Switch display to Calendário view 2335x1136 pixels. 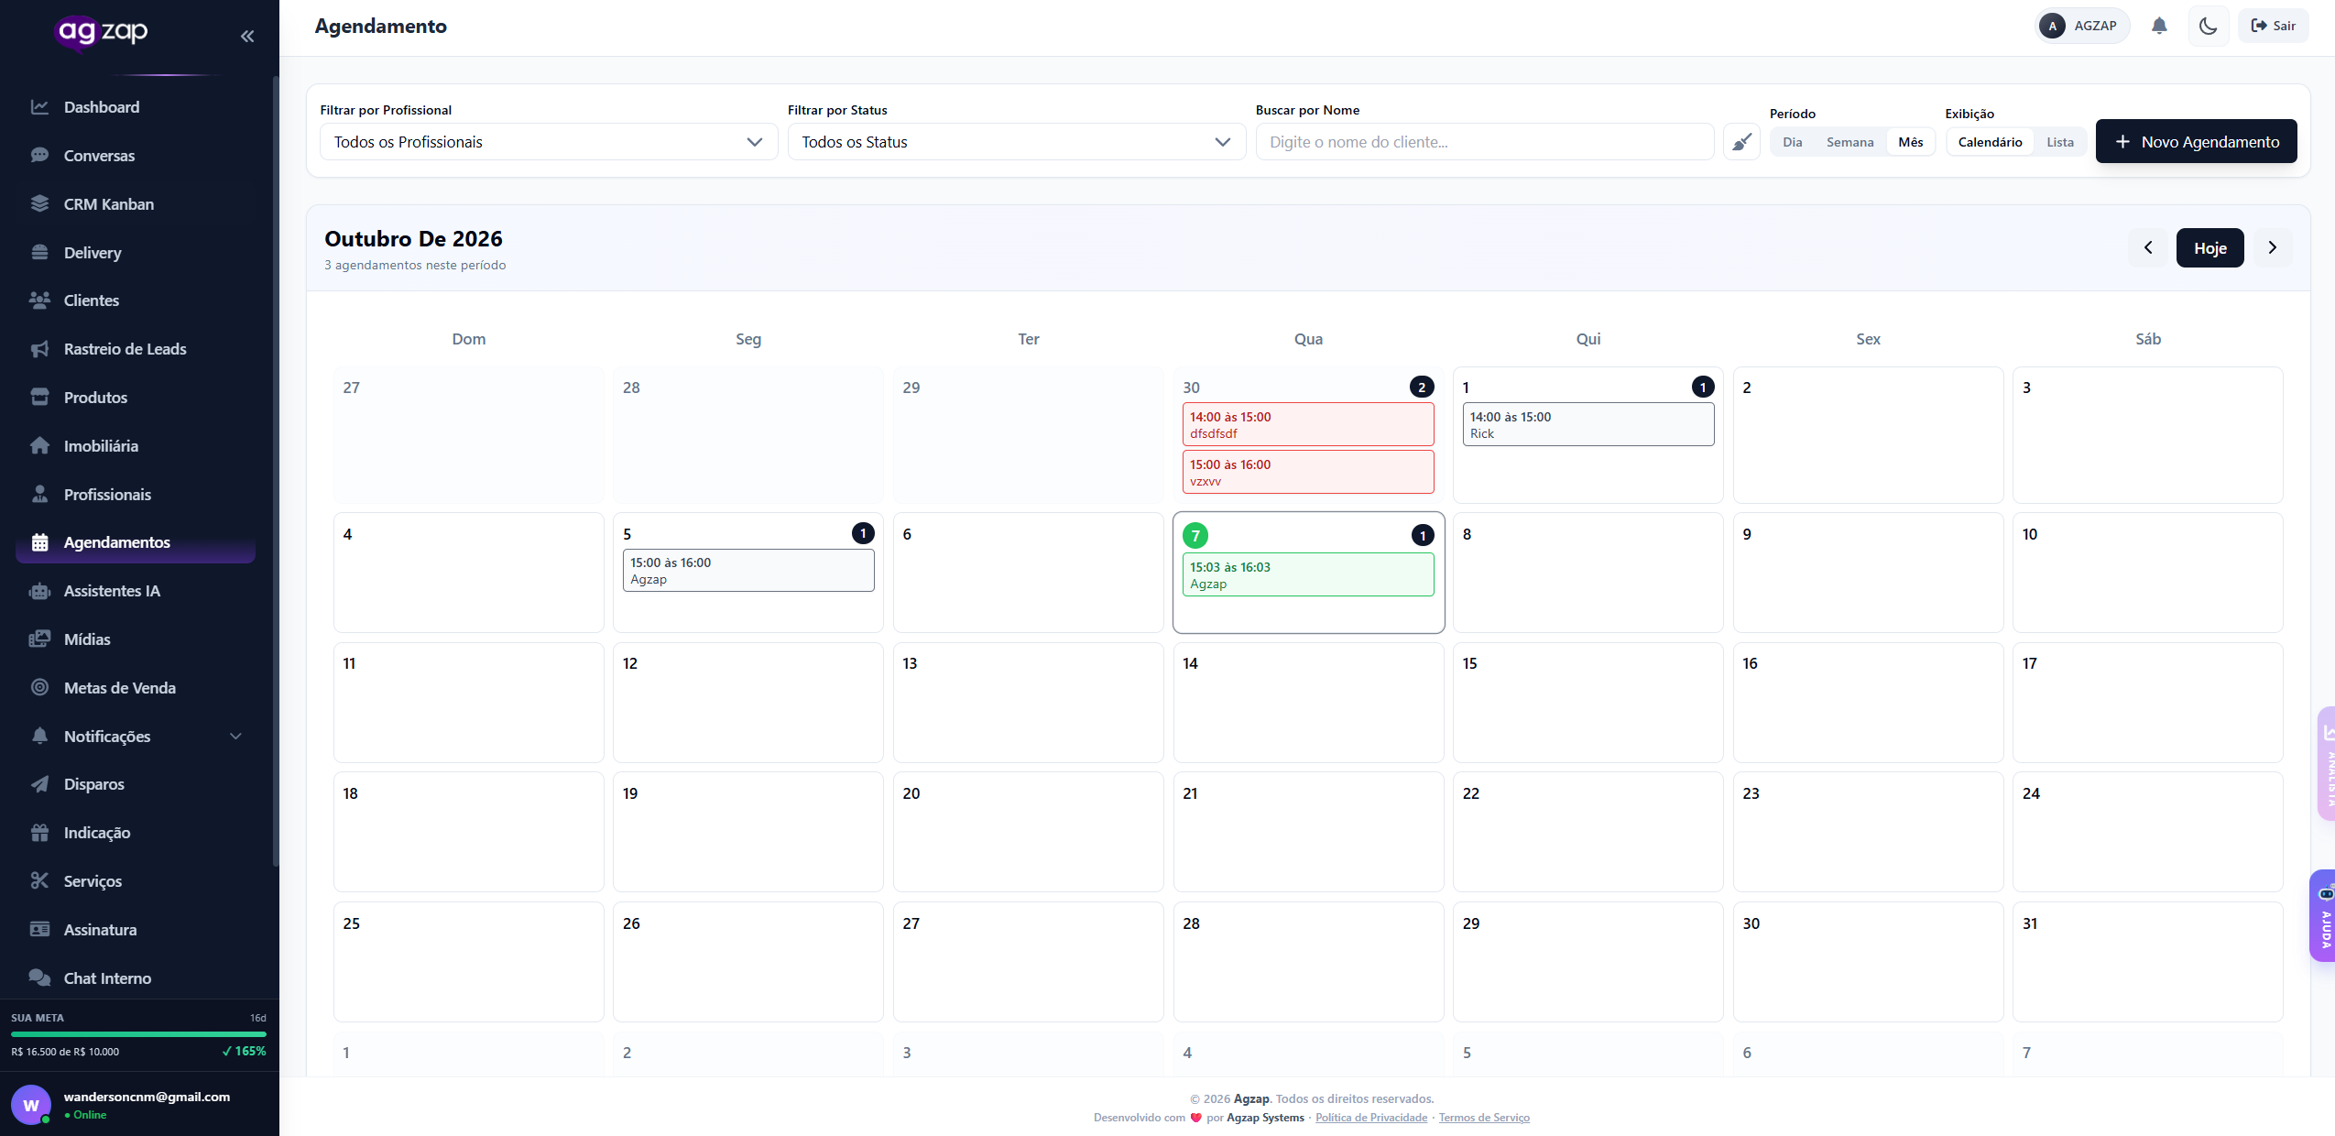click(x=1991, y=142)
